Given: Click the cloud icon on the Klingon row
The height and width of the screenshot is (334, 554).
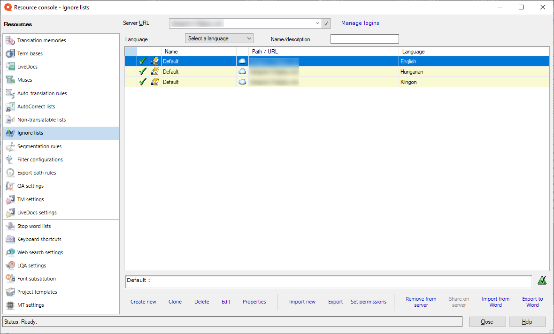Looking at the screenshot, I should click(242, 82).
